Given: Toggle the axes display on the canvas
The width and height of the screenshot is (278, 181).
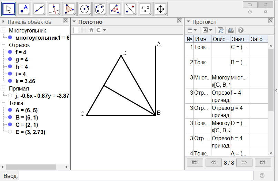Looking at the screenshot, I should 76,30.
